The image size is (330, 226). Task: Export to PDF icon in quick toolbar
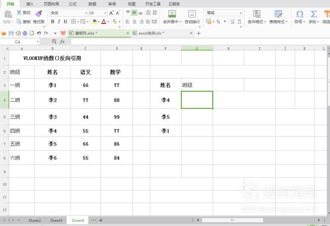tap(18, 34)
